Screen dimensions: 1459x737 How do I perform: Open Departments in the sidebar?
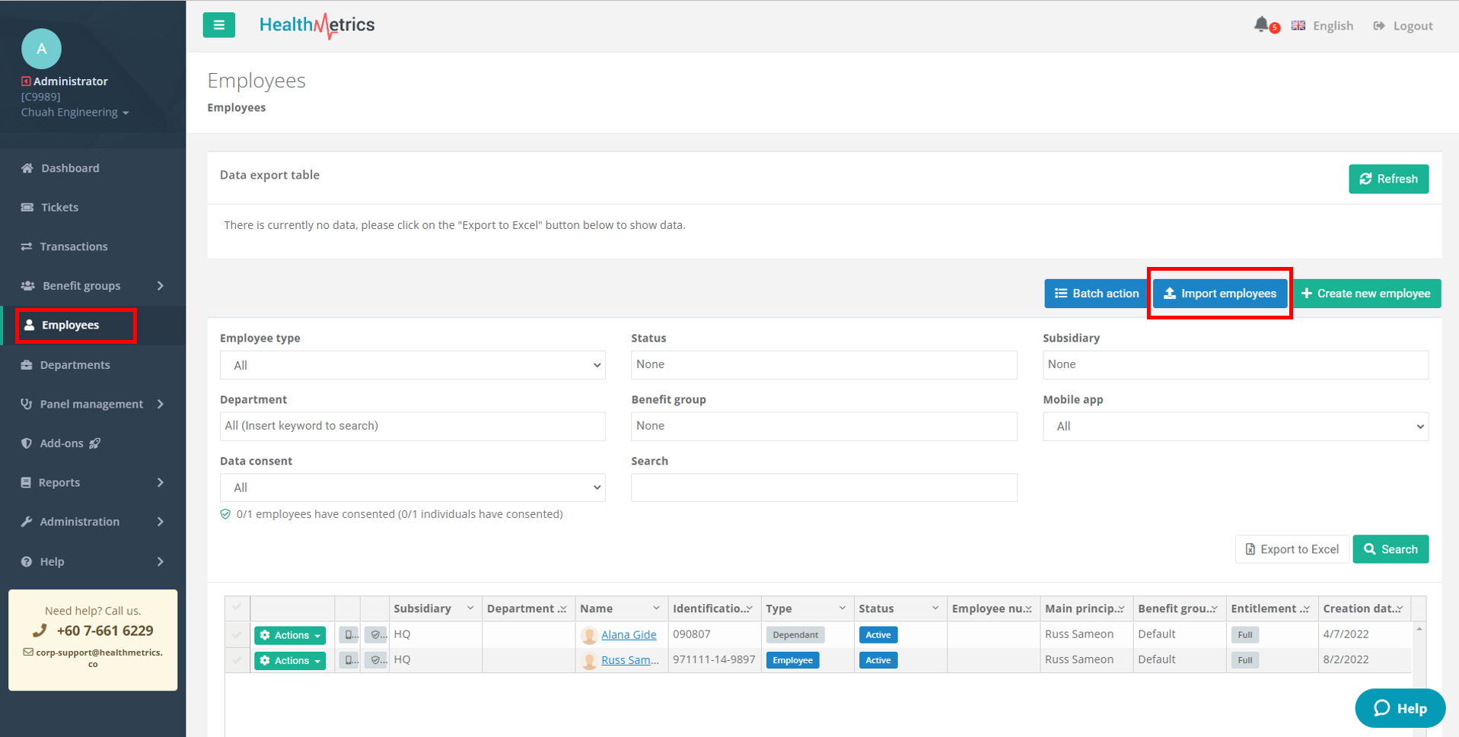coord(75,365)
